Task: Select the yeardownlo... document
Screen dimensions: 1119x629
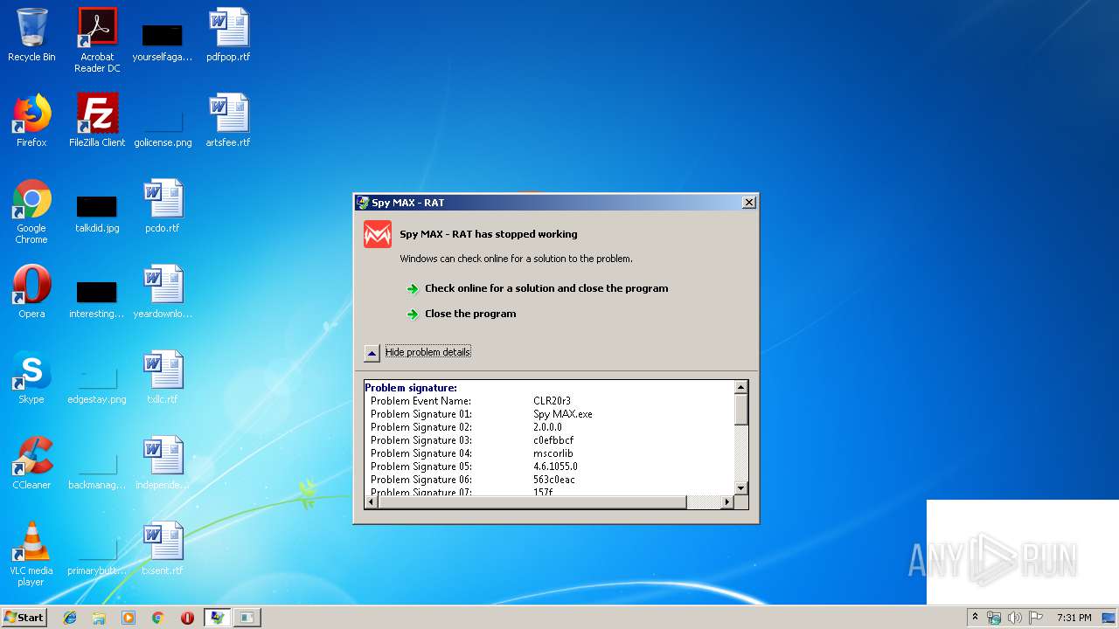Action: coord(163,293)
